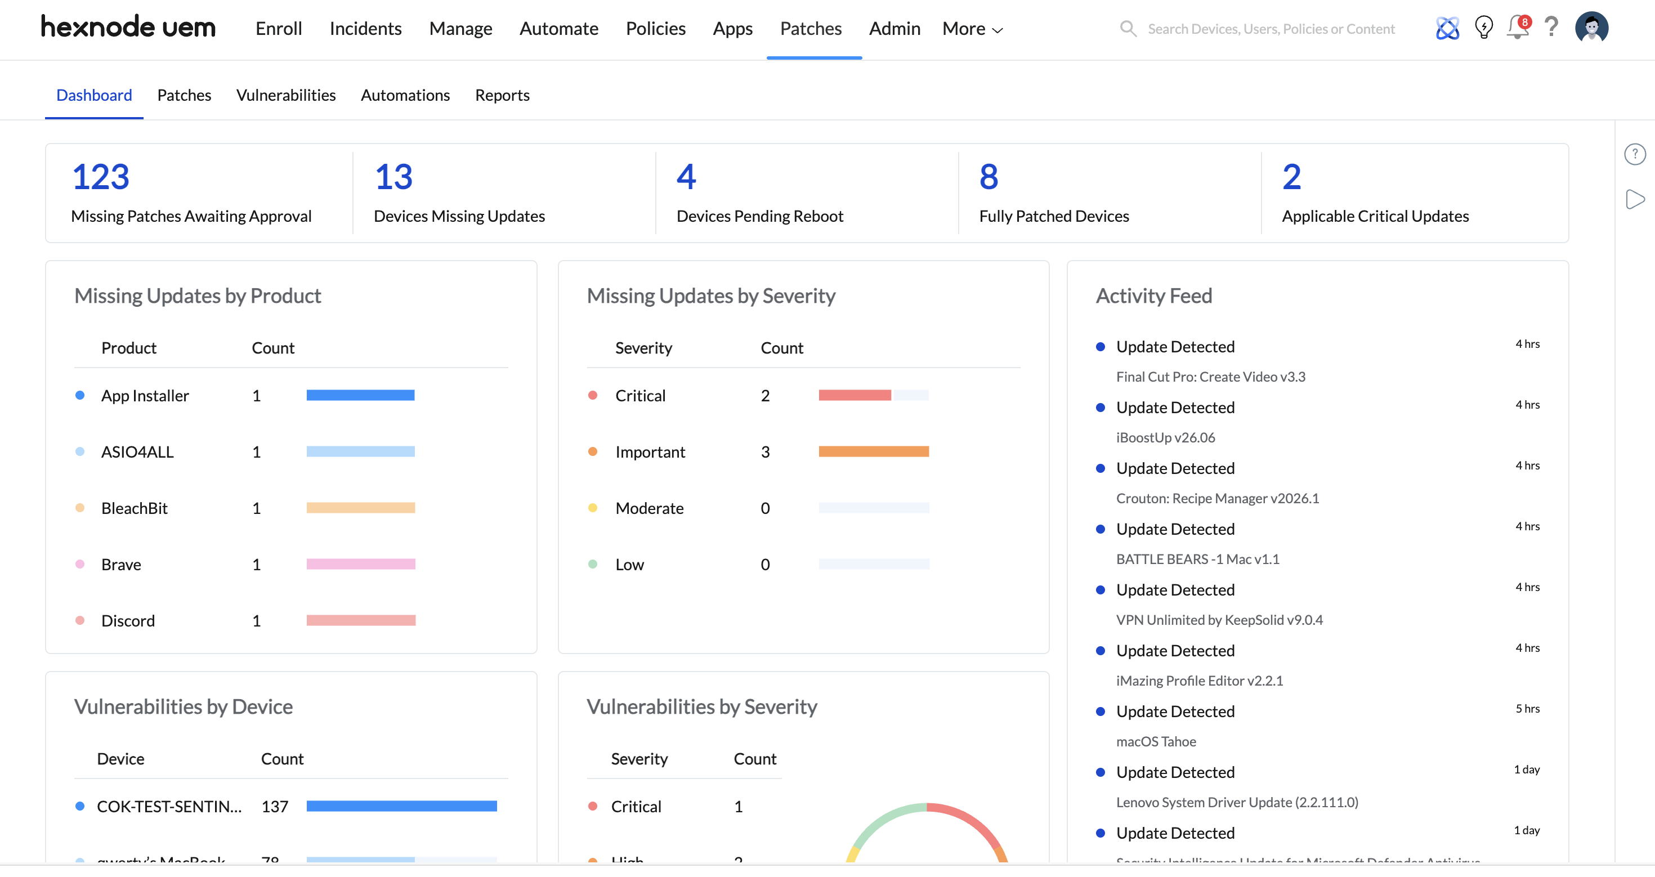Image resolution: width=1655 pixels, height=877 pixels.
Task: Focus the Search Devices, Users, Policies field
Action: 1271,29
